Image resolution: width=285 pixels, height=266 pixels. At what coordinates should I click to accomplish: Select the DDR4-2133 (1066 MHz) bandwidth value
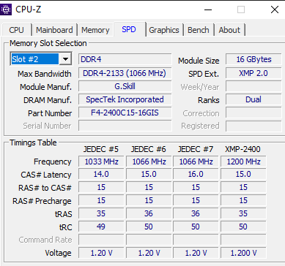click(125, 73)
